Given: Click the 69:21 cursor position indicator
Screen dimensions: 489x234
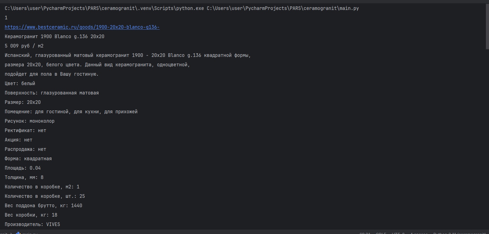Looking at the screenshot, I should [365, 233].
